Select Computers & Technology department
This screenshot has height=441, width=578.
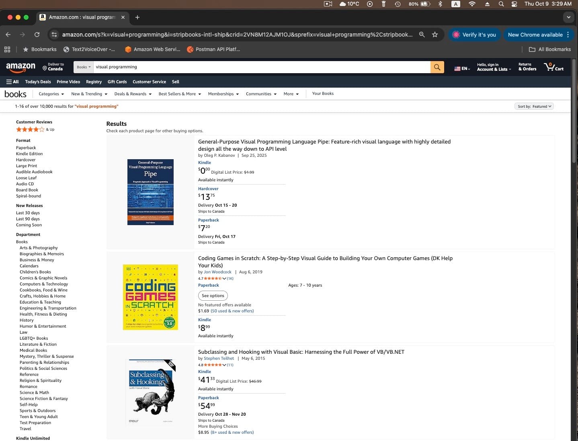coord(44,284)
